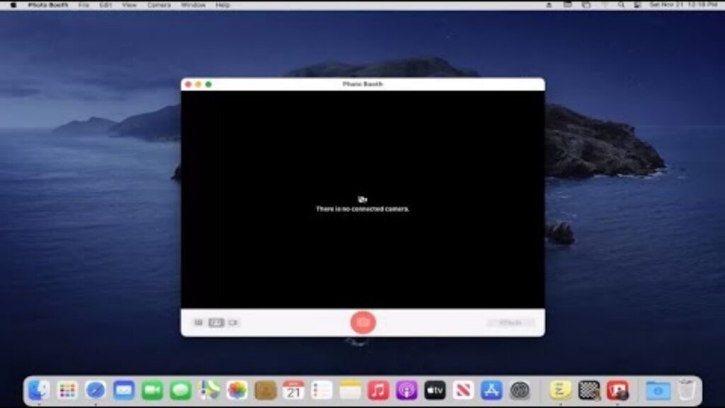The width and height of the screenshot is (725, 408).
Task: Open Music from the Dock
Action: (x=378, y=390)
